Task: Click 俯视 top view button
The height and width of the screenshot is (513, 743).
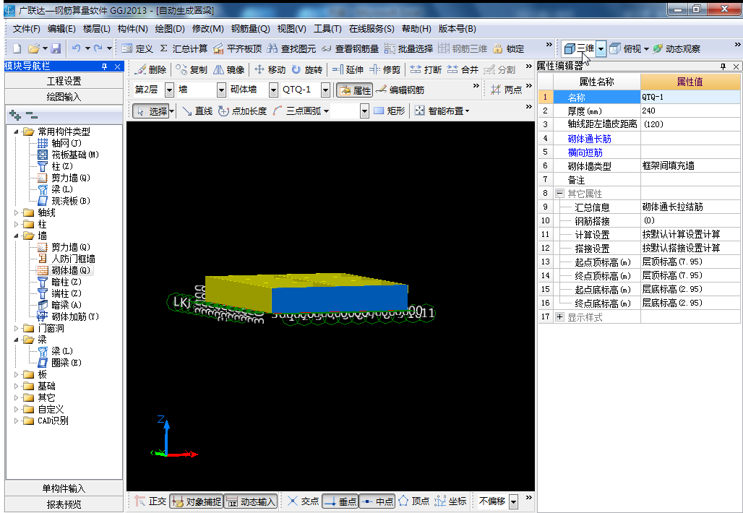Action: click(x=625, y=48)
